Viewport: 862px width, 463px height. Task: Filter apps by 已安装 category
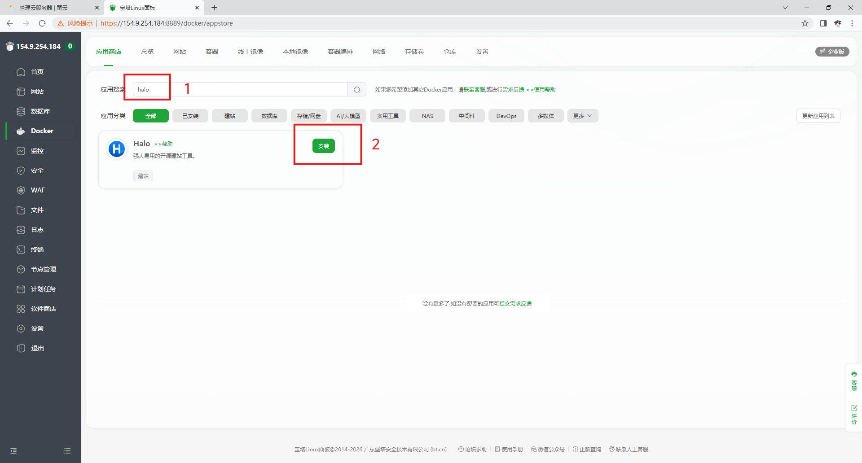pos(190,116)
